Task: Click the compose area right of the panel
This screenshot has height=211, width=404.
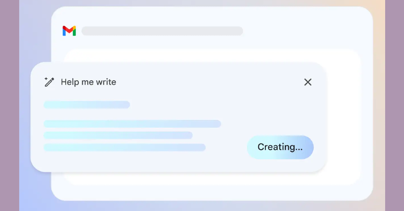Action: click(x=343, y=118)
